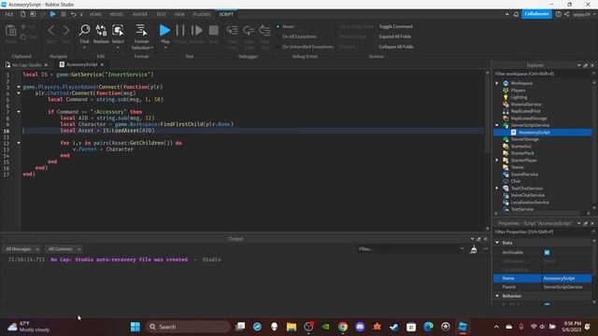598x336 pixels.
Task: Collapse fold at line 12 for loop
Action: [x=19, y=143]
